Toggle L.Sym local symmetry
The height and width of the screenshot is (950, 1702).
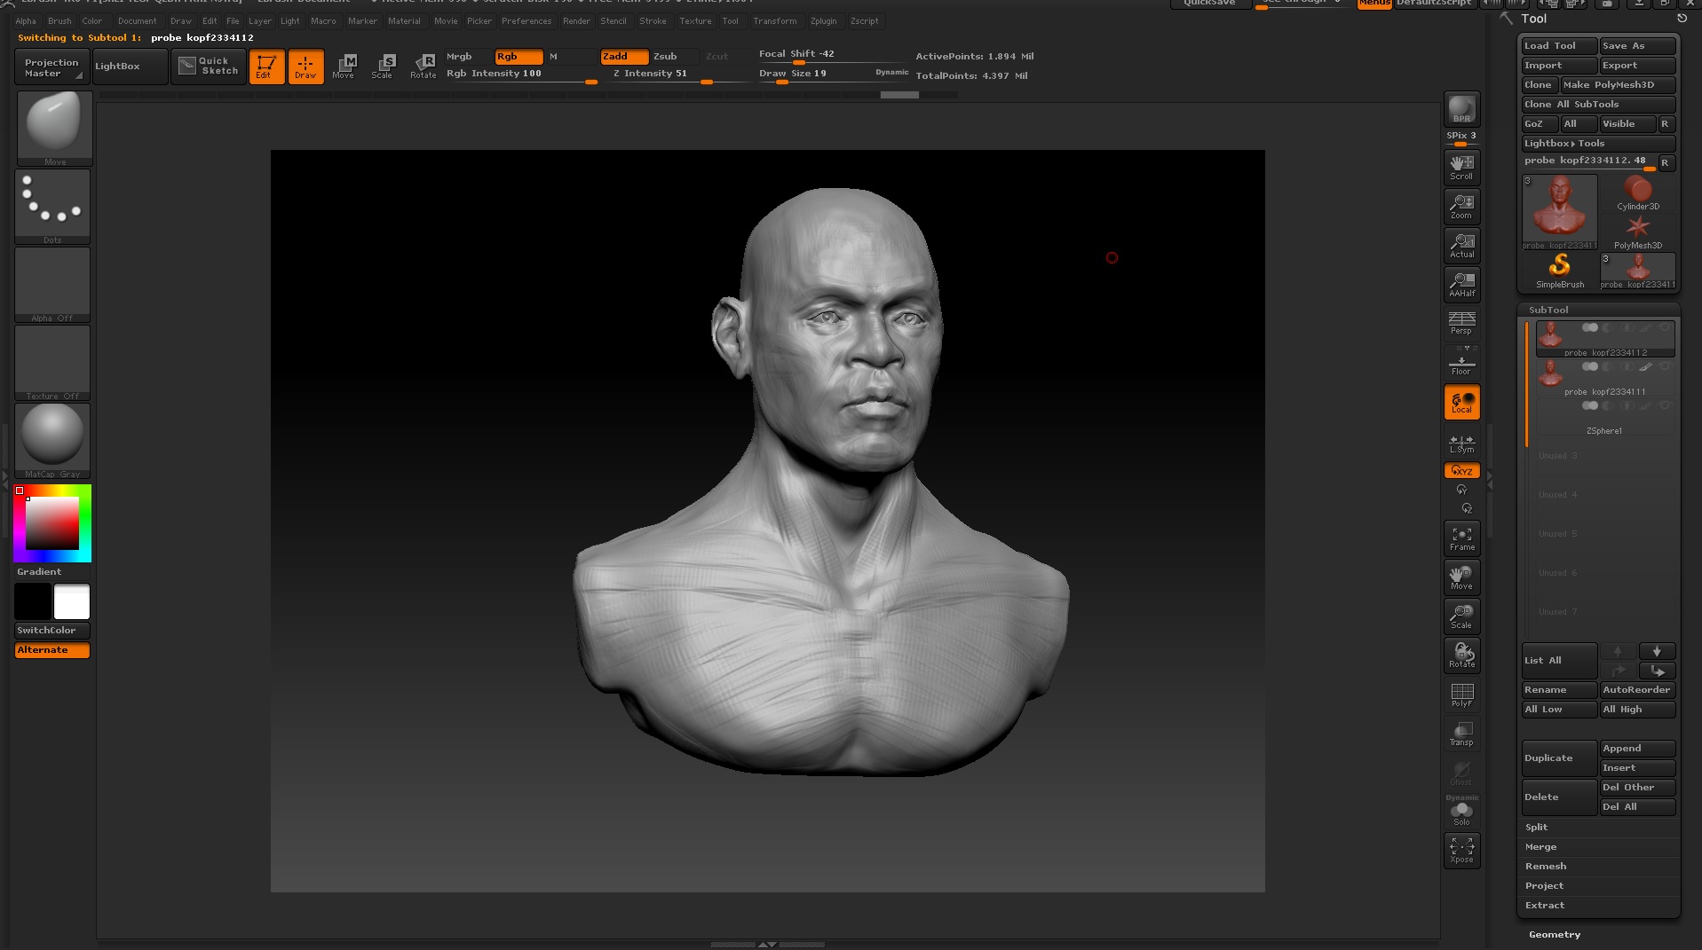coord(1461,443)
